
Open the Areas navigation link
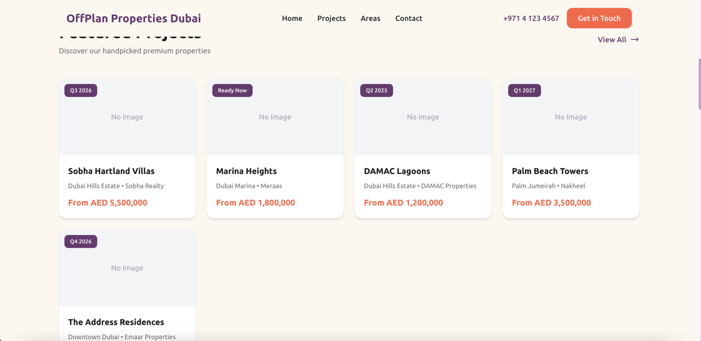tap(370, 18)
